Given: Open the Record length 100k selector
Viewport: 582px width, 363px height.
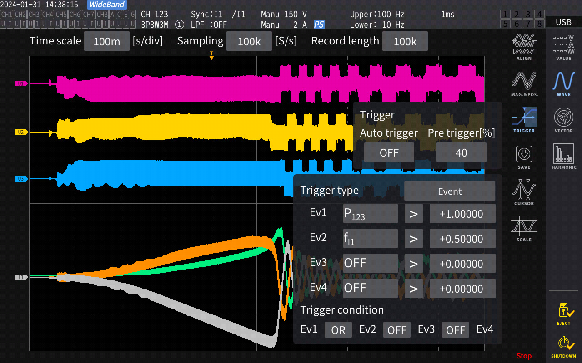Looking at the screenshot, I should (405, 41).
